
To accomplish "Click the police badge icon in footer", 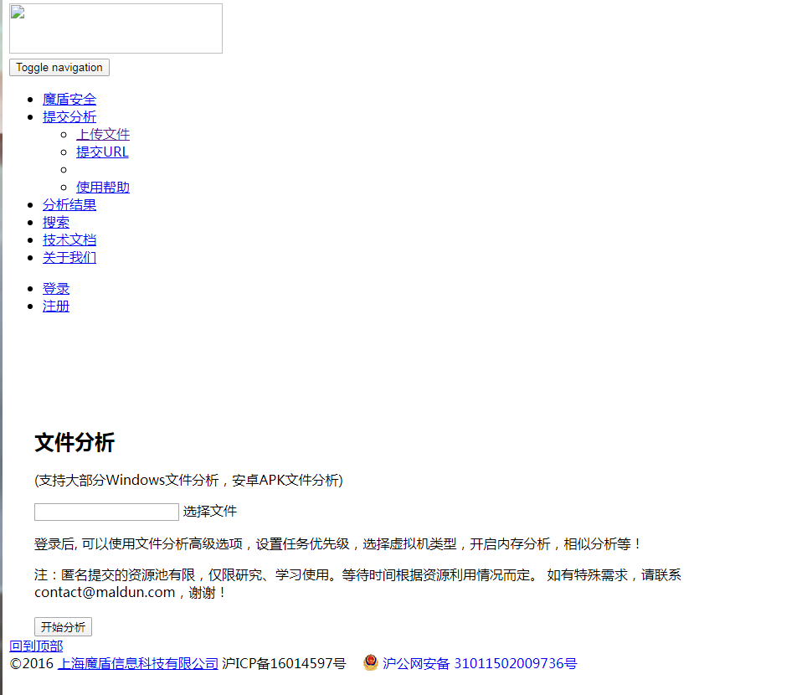I will [x=370, y=662].
